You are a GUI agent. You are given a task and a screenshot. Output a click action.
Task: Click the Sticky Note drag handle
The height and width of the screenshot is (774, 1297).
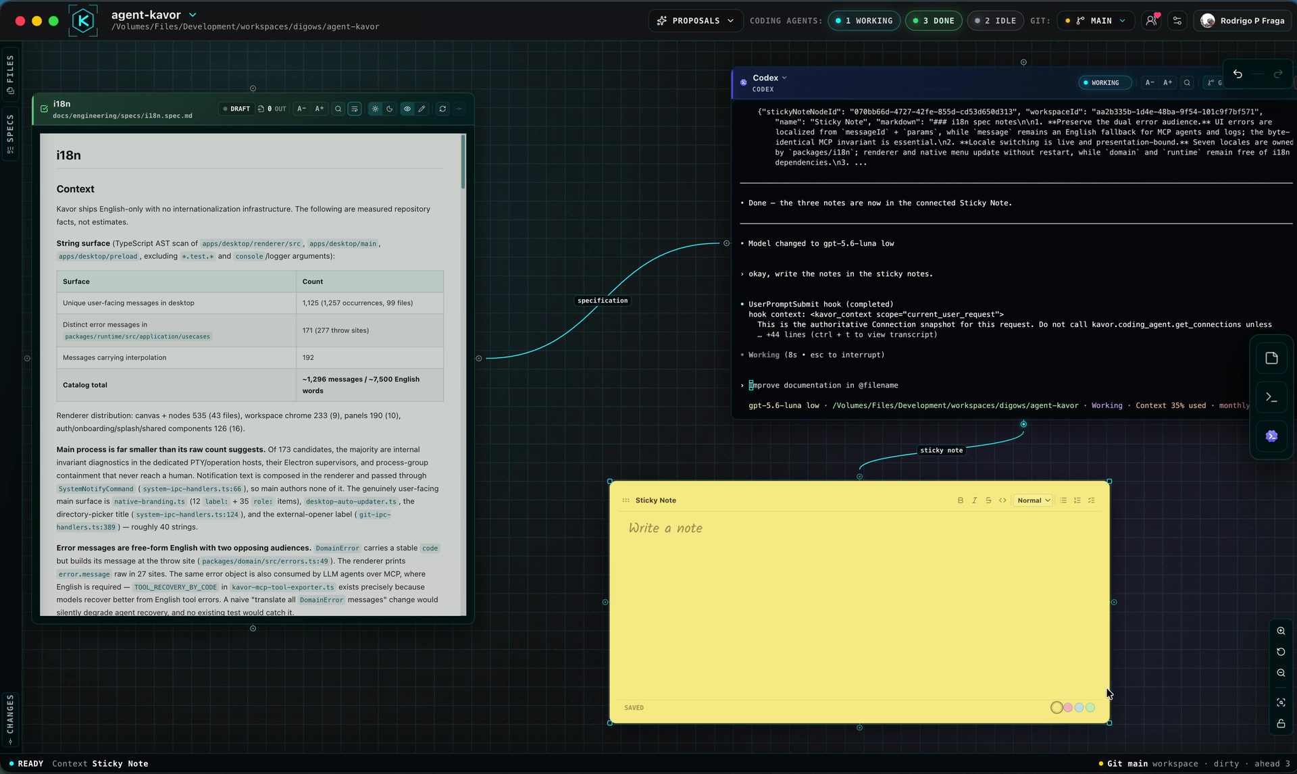[626, 500]
